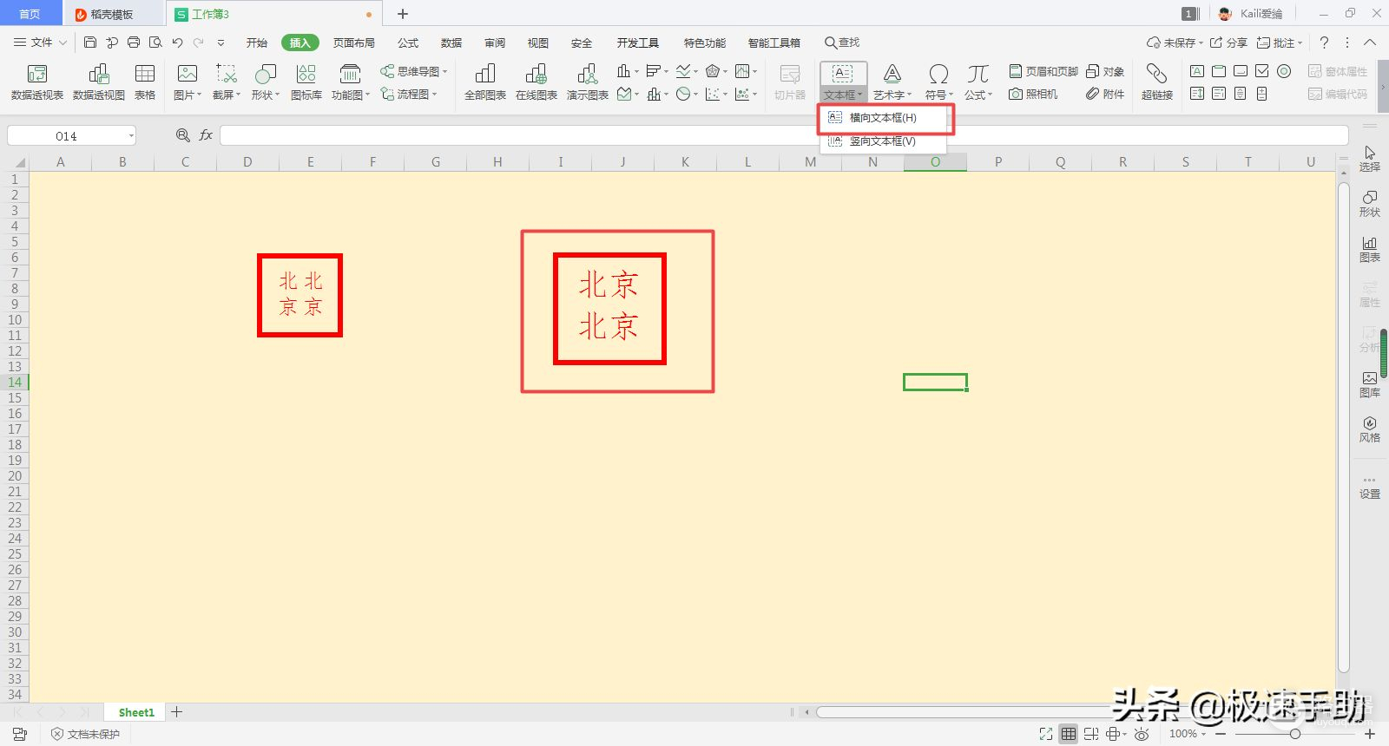Open the 100% zoom level dropdown
Viewport: 1389px width, 746px height.
pyautogui.click(x=1187, y=734)
